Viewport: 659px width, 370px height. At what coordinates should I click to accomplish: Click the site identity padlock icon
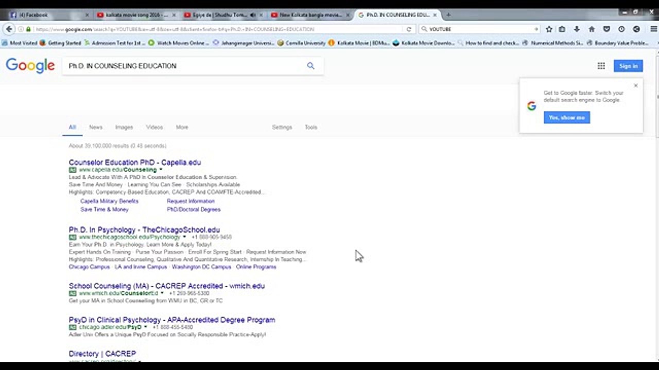coord(28,29)
